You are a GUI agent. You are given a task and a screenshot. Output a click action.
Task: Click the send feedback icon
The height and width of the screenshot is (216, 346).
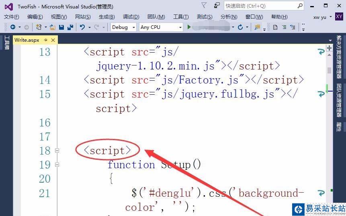tap(217, 6)
